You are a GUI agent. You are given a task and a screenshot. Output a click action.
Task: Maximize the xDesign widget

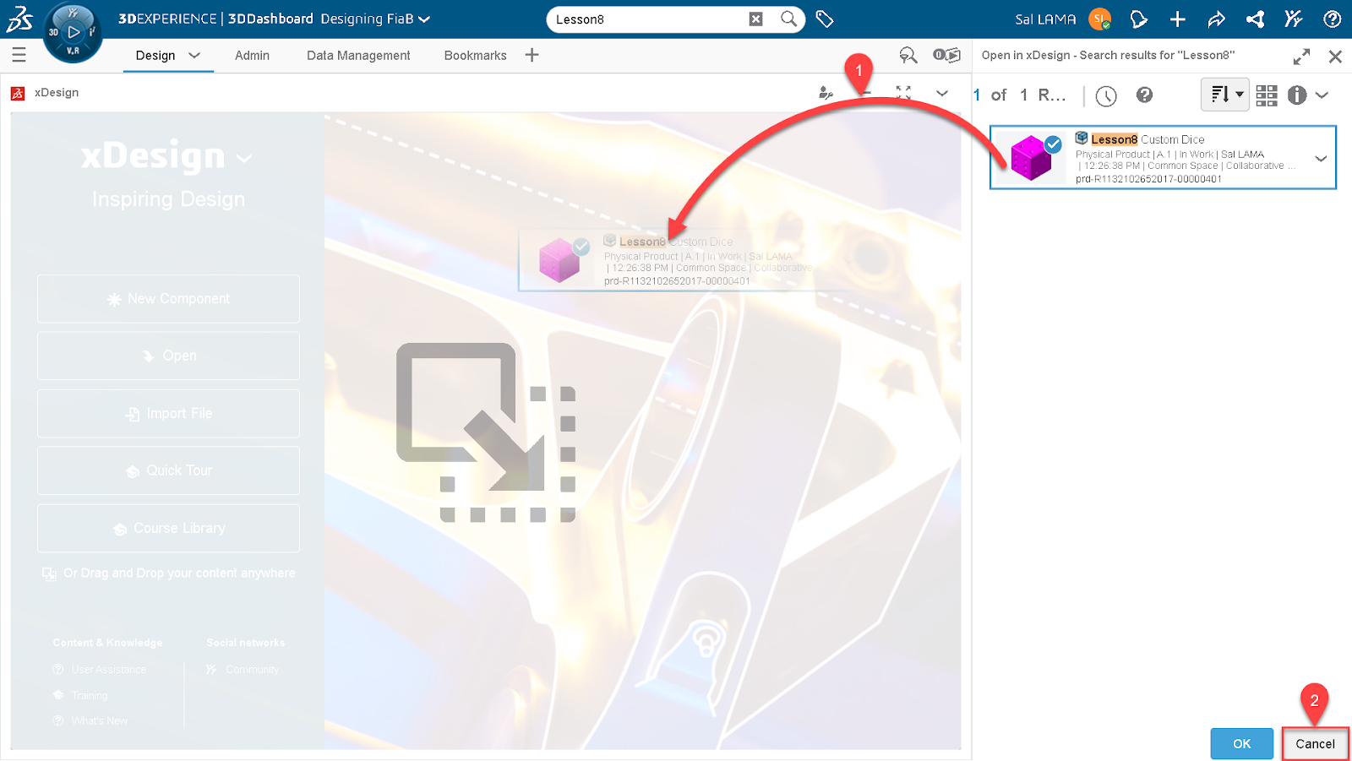coord(903,93)
